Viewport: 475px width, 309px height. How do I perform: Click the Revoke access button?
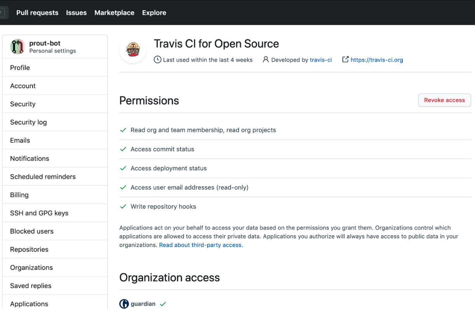[444, 100]
